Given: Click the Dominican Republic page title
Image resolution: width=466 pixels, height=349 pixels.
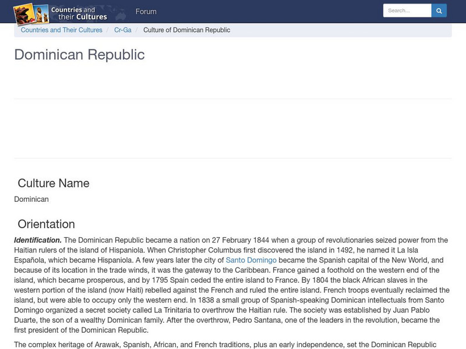Looking at the screenshot, I should pyautogui.click(x=79, y=55).
